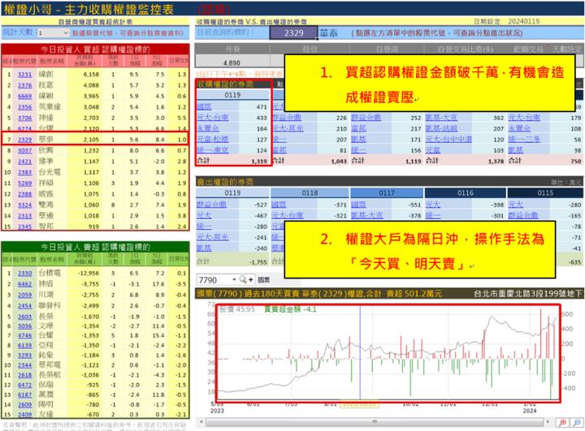This screenshot has height=431, width=585.
Task: Click broker 統一-南京 under 0119 buyers
Action: point(213,150)
